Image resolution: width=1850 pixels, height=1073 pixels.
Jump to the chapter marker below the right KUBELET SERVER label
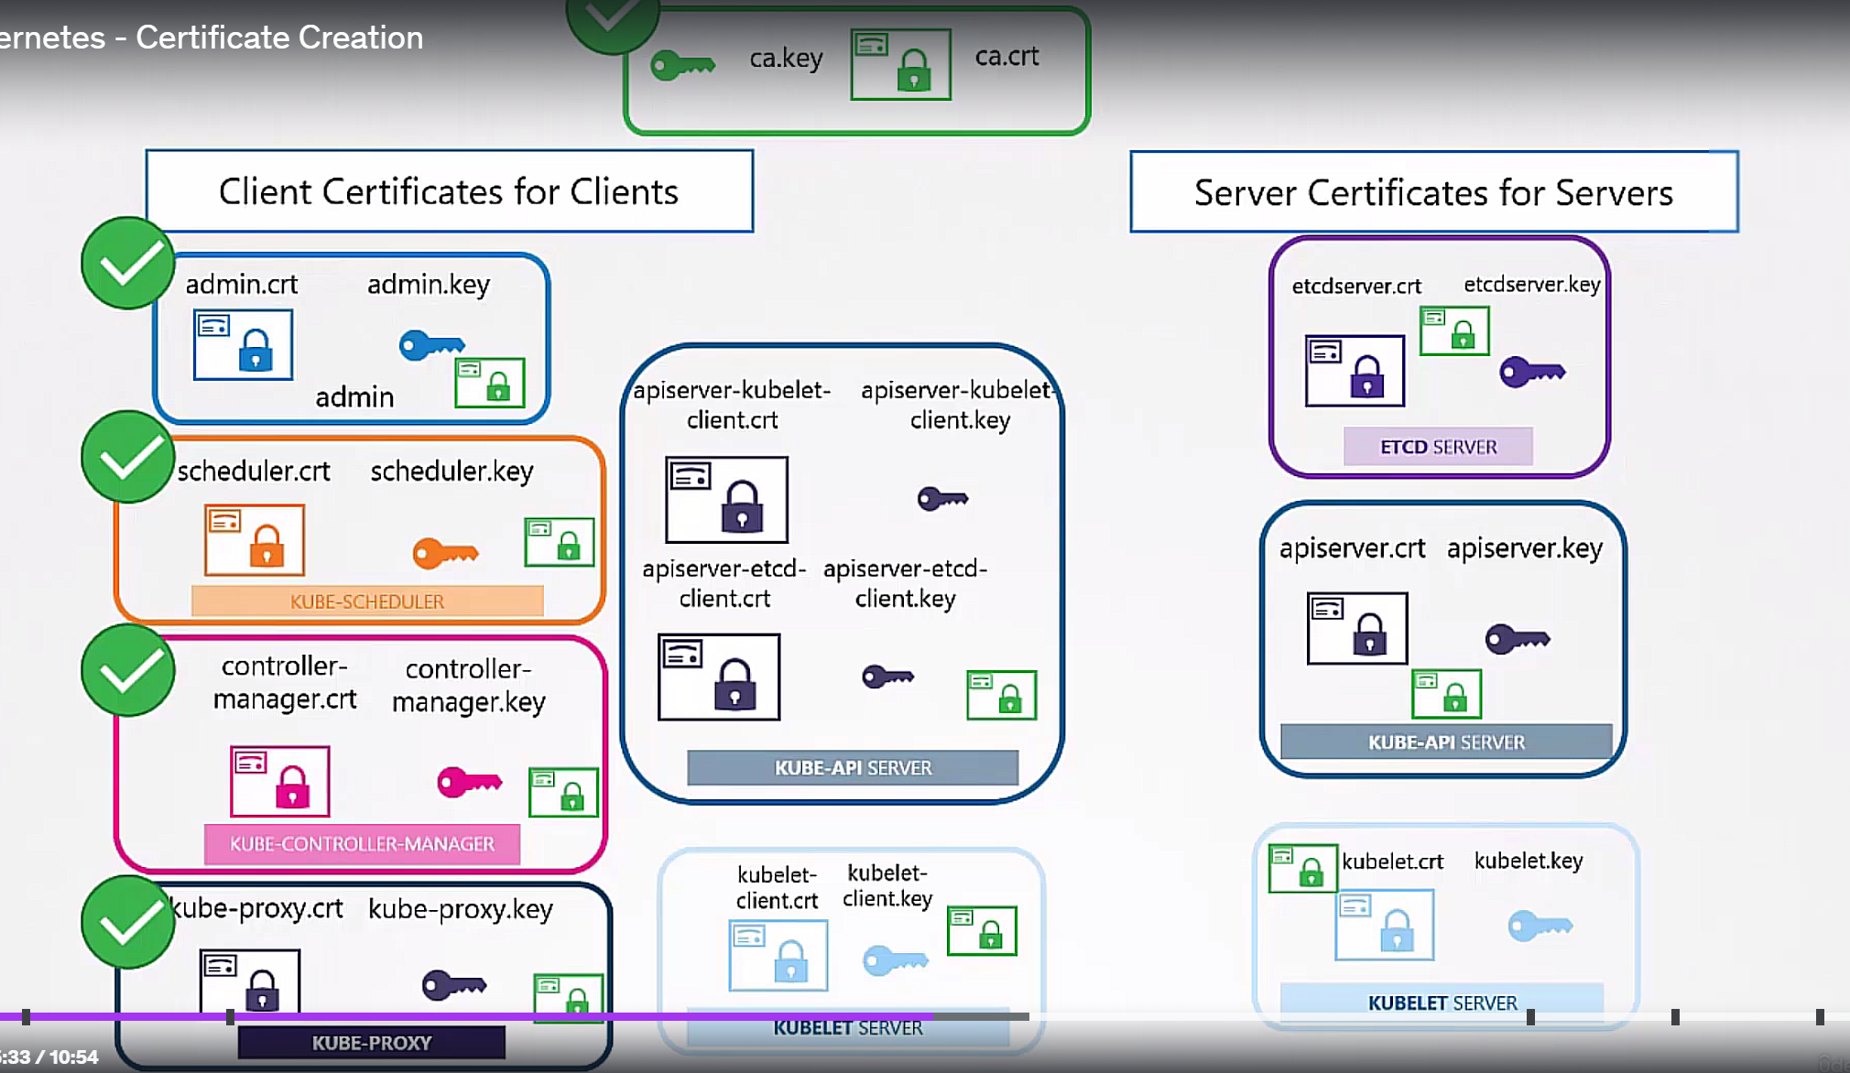click(x=1530, y=1016)
